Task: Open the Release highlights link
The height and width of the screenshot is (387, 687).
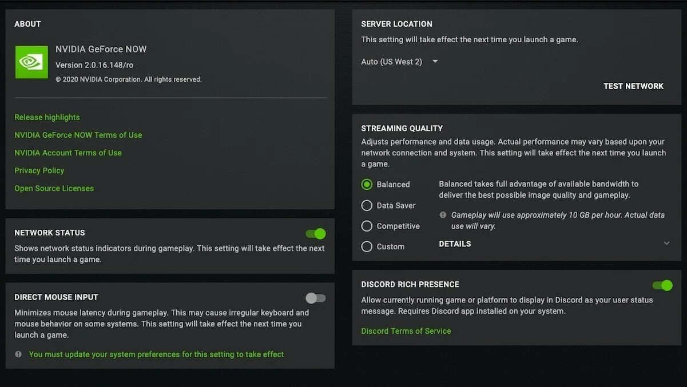Action: pos(47,117)
